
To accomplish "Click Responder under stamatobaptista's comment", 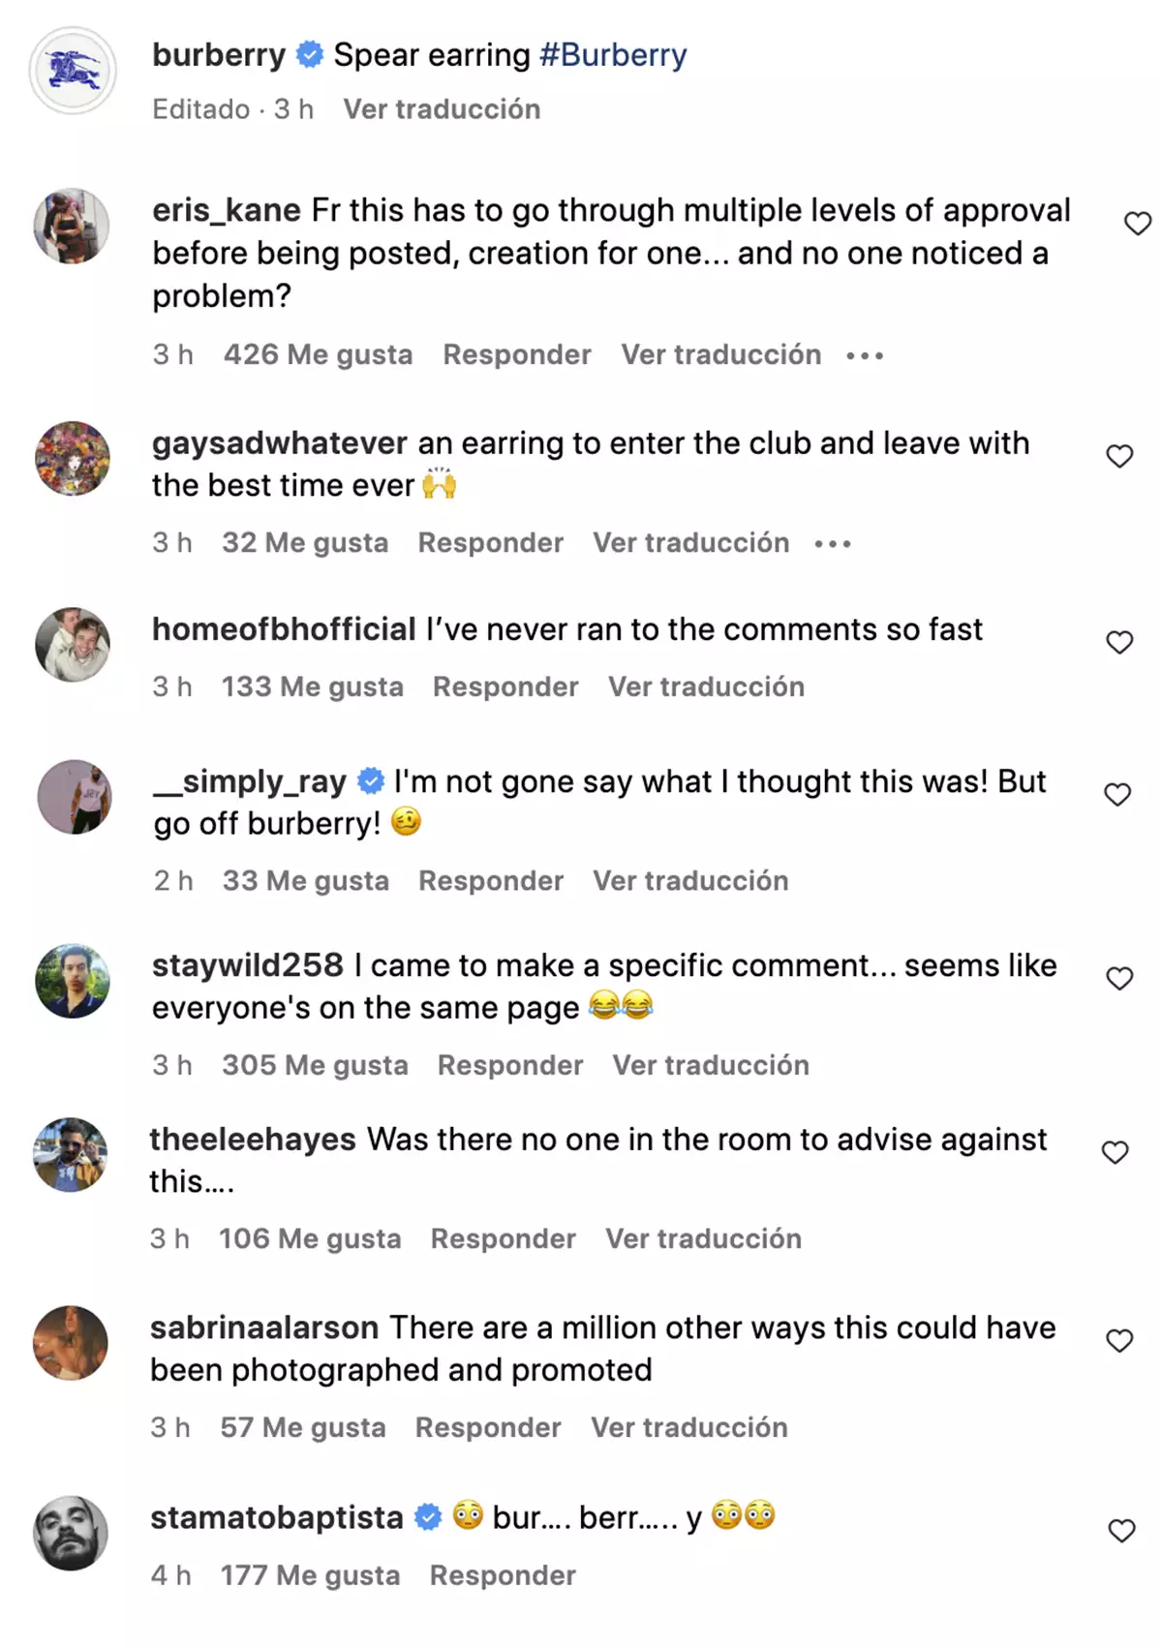I will tap(503, 1576).
